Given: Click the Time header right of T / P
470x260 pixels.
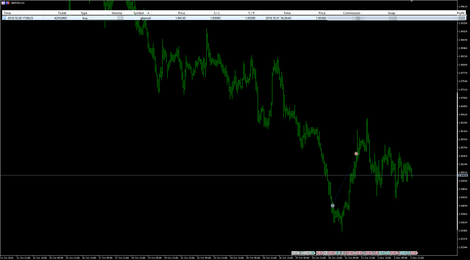Looking at the screenshot, I should click(x=287, y=13).
